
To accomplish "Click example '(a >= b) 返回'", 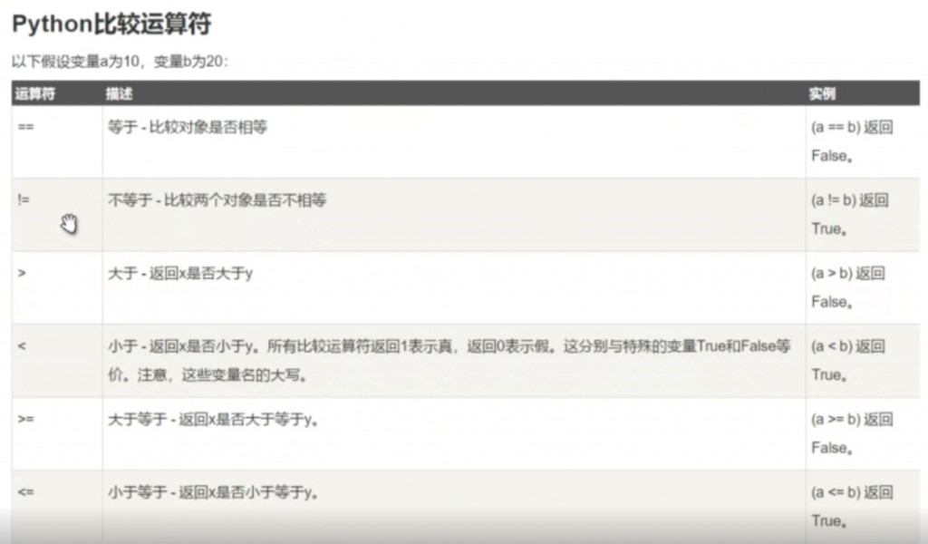I will coord(852,419).
